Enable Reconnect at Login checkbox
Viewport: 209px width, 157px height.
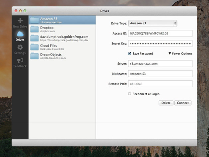(x=130, y=94)
